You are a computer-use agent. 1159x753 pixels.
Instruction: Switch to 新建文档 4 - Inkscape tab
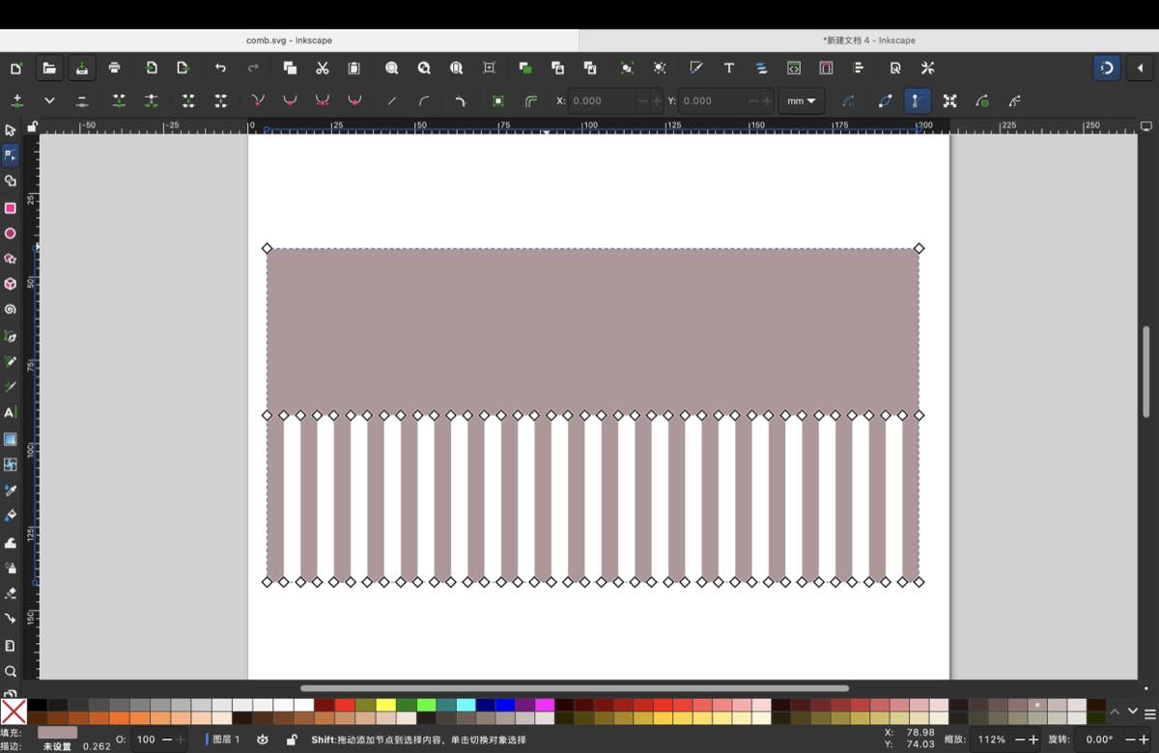pyautogui.click(x=869, y=41)
